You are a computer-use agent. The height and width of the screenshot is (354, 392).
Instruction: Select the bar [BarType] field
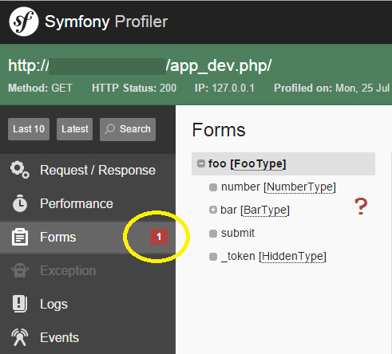click(255, 210)
